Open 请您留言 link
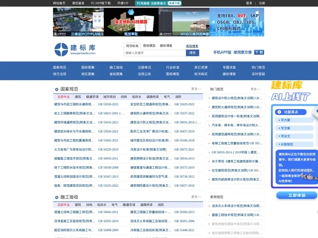The width and height of the screenshot is (318, 238). tap(78, 3)
